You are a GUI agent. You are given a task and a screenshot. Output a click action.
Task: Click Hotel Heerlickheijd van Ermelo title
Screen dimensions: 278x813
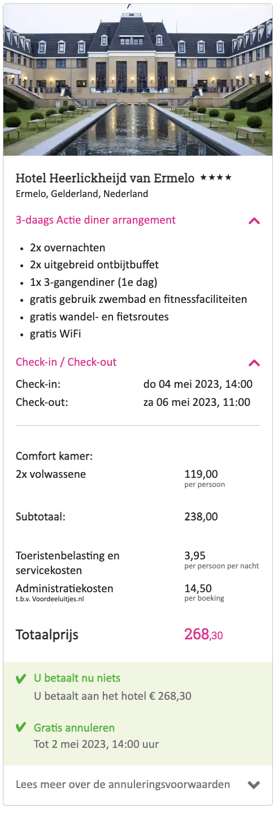pos(105,178)
